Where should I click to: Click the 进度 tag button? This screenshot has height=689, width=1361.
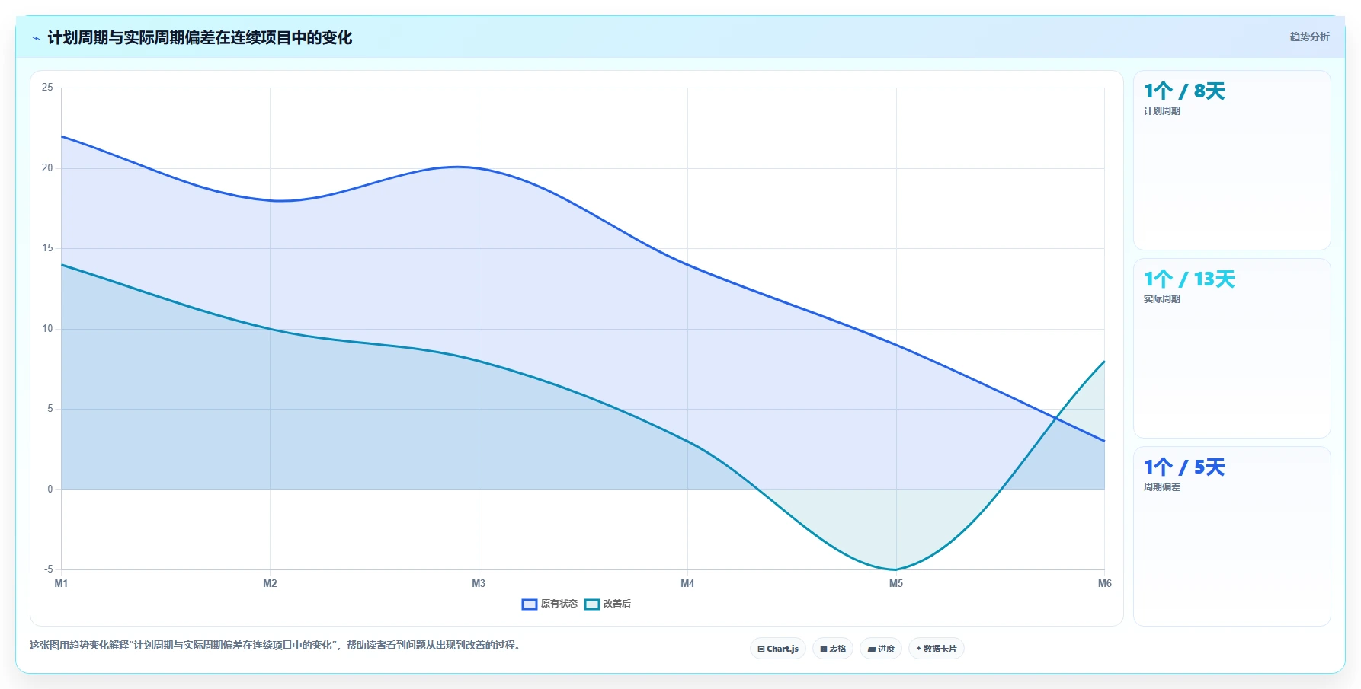coord(881,649)
